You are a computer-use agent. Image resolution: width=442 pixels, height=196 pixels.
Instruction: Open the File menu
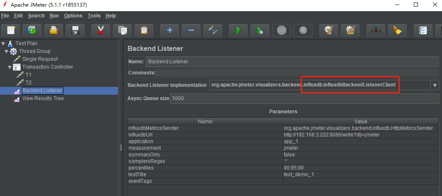coord(5,16)
